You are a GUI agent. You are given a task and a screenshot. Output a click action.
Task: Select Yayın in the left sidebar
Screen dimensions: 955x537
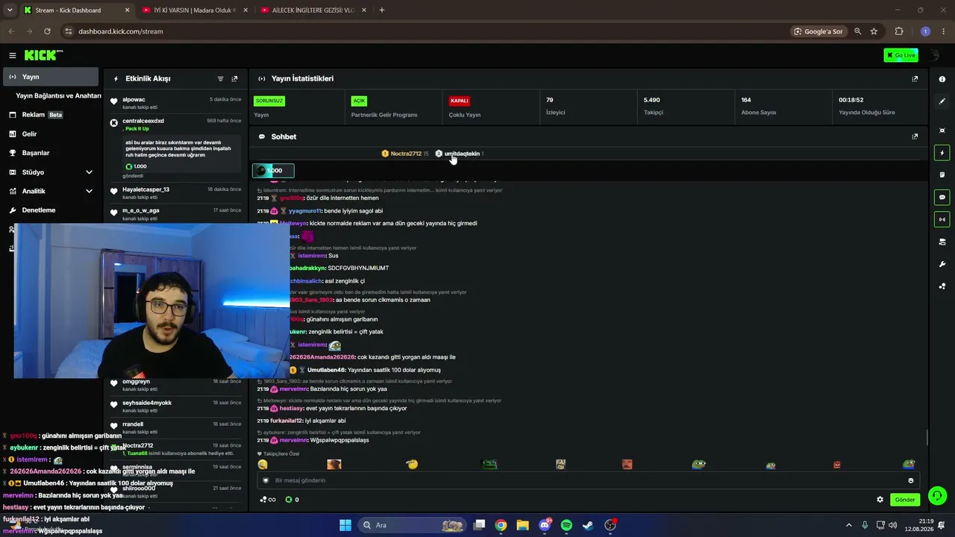pos(51,77)
